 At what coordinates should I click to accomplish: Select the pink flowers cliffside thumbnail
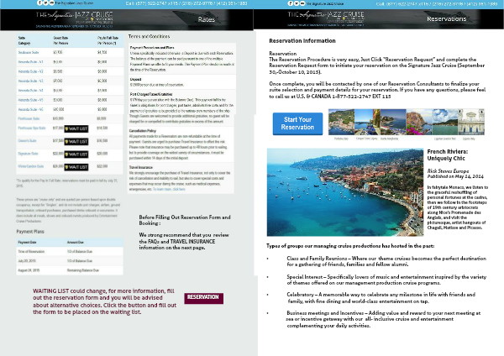(x=419, y=122)
